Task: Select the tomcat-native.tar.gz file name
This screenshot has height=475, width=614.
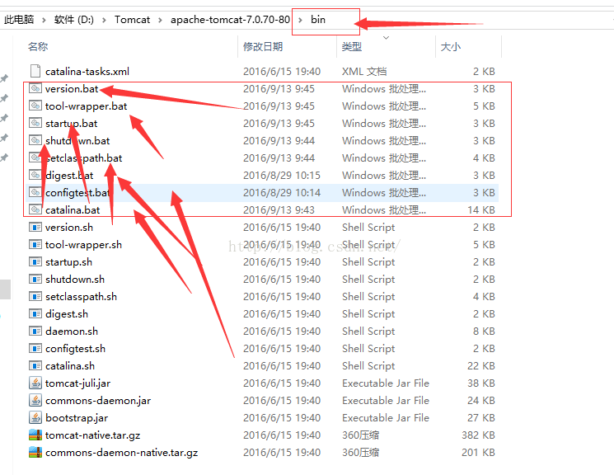Action: coord(92,435)
